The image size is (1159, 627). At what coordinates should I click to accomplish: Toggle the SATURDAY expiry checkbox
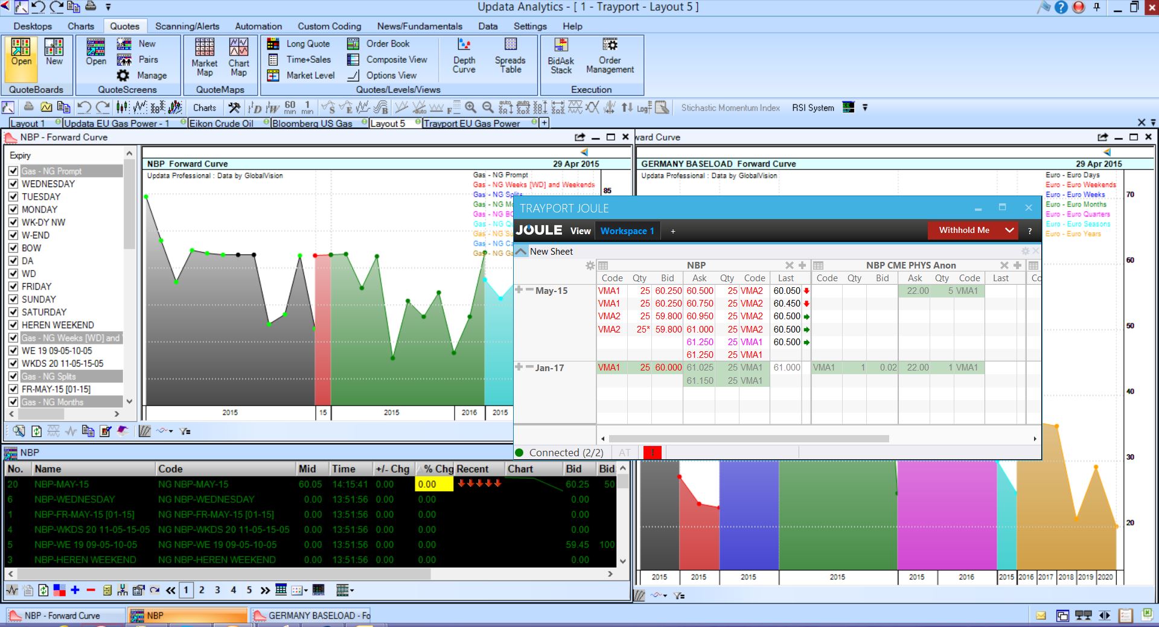(x=13, y=312)
